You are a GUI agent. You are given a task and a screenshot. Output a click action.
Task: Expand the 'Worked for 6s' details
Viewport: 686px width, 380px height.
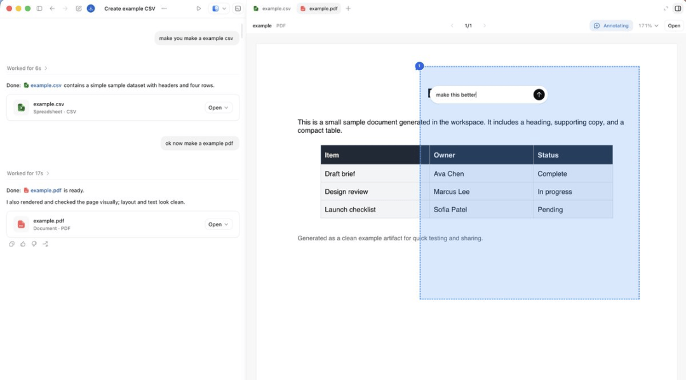click(x=27, y=68)
